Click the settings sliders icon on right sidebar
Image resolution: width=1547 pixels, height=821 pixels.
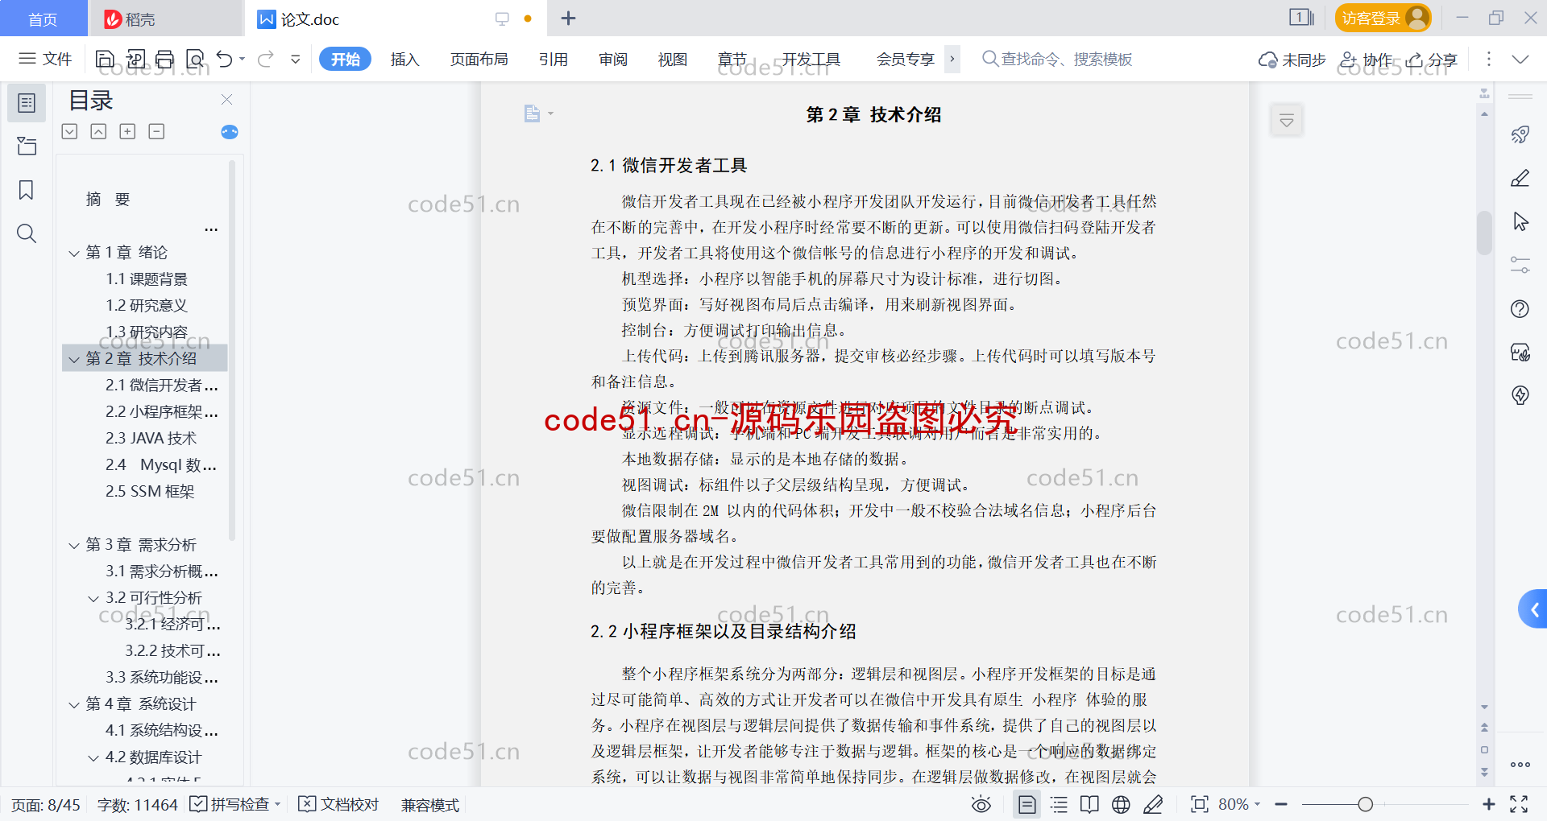(1520, 265)
